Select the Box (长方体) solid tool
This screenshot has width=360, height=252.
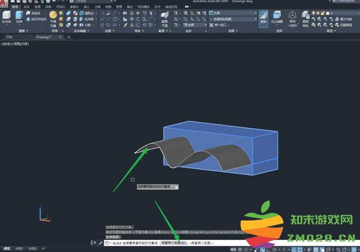7,17
